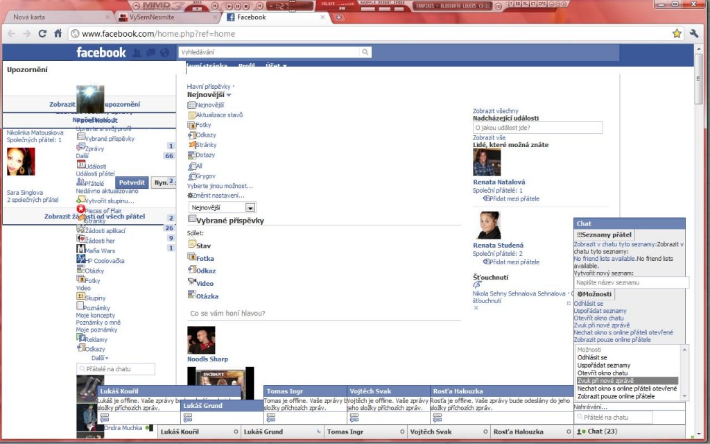Viewport: 710px width, 444px height.
Task: Click the Vyhledávání search field
Action: 270,52
